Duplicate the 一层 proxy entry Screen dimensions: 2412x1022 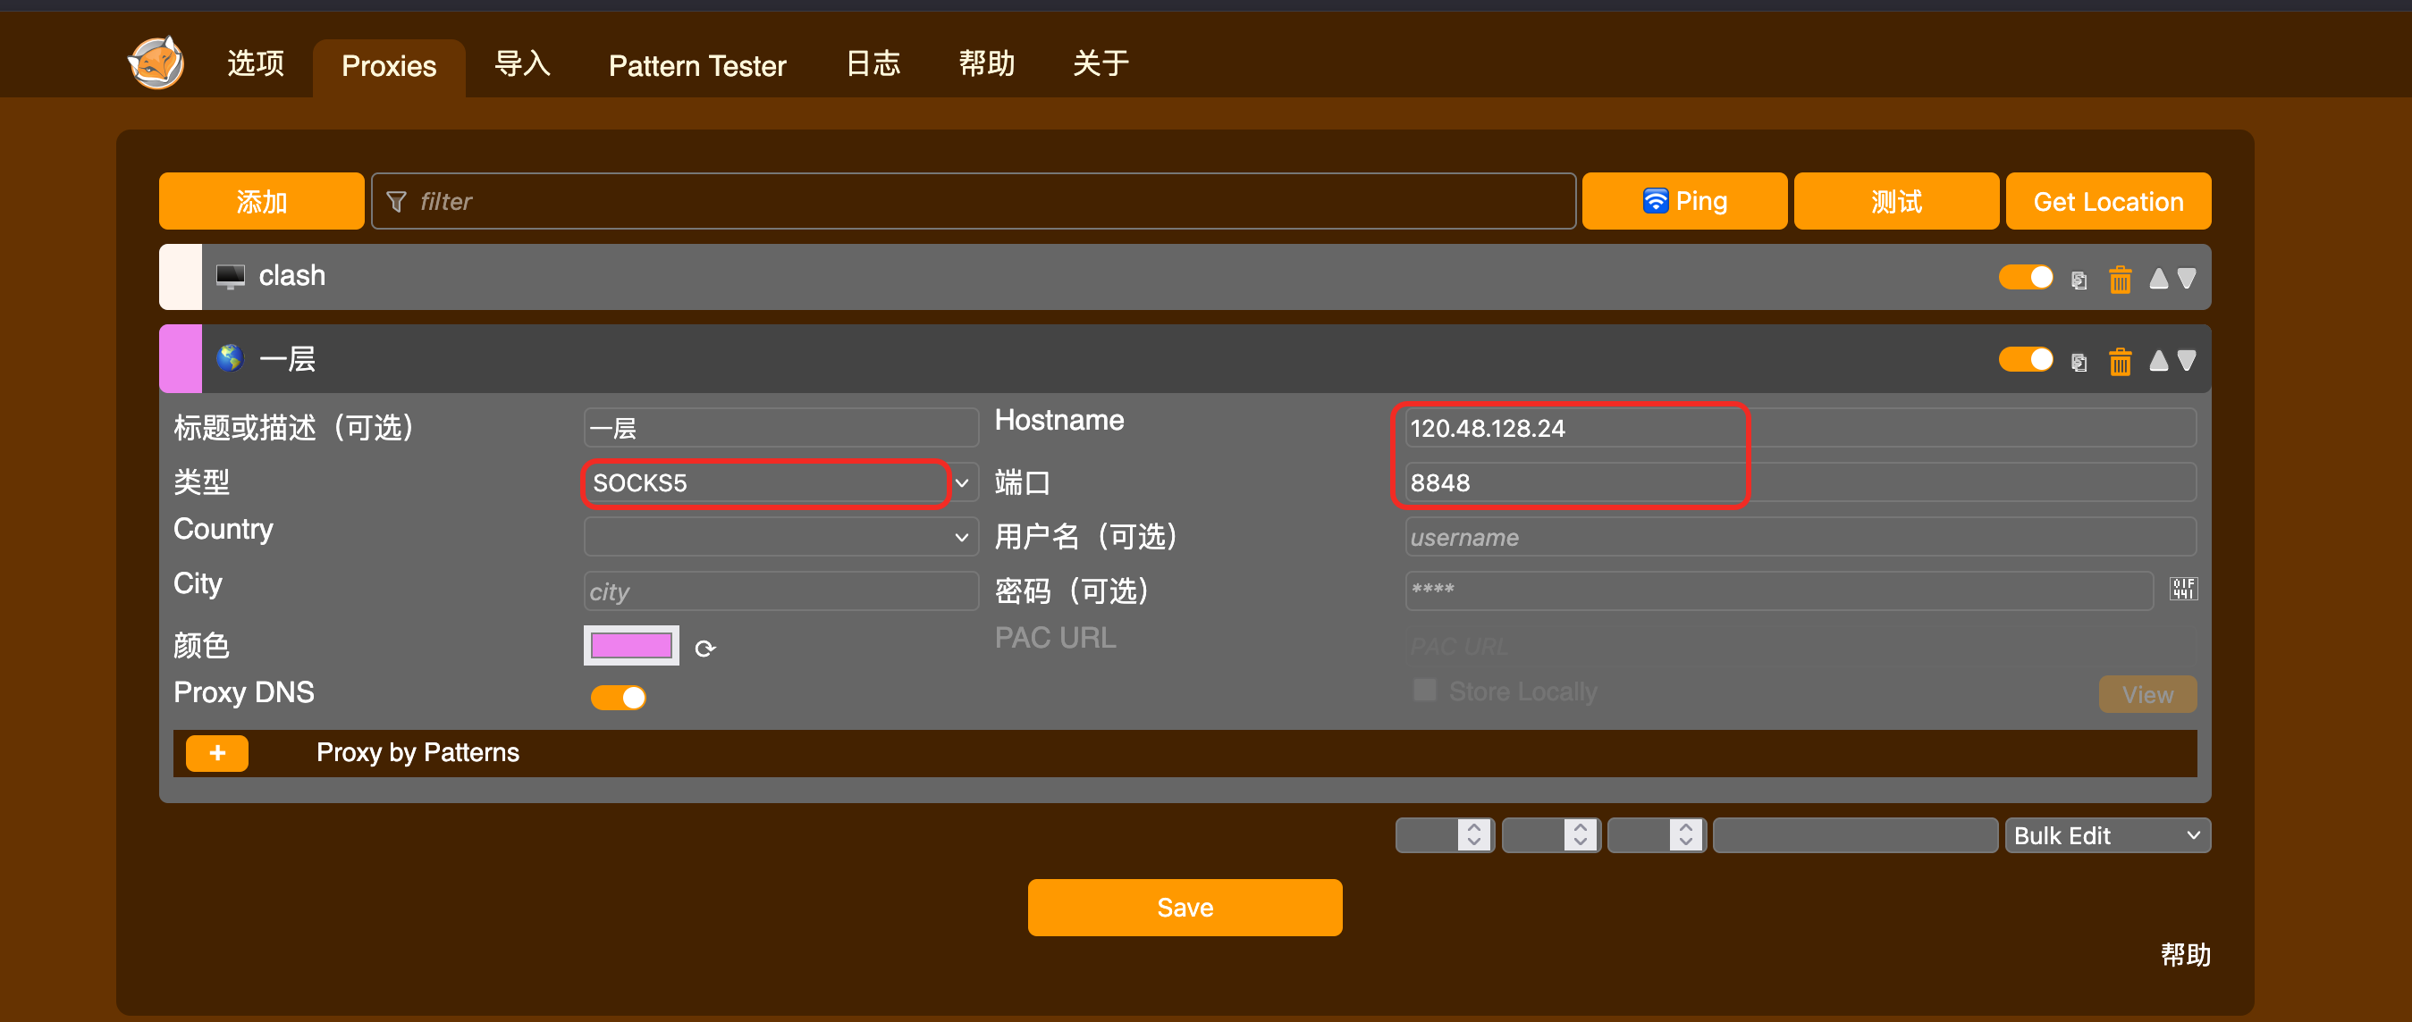(2079, 362)
